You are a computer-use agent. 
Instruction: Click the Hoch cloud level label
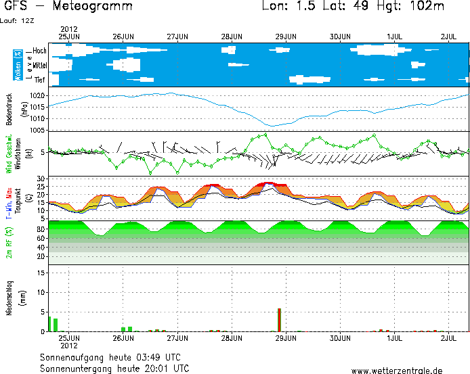(40, 50)
